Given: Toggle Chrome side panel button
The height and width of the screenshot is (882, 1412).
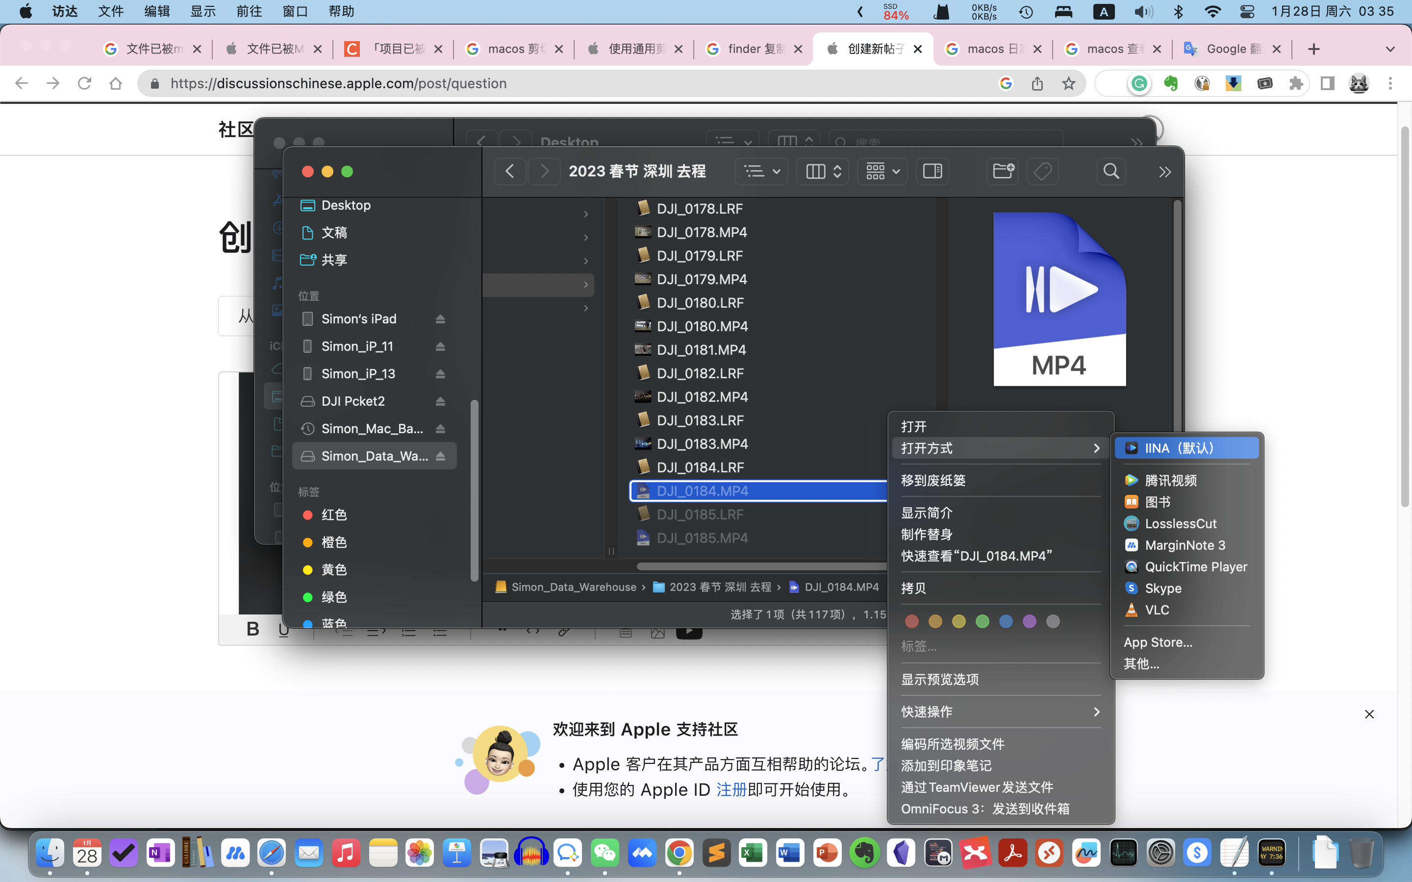Looking at the screenshot, I should point(1327,83).
